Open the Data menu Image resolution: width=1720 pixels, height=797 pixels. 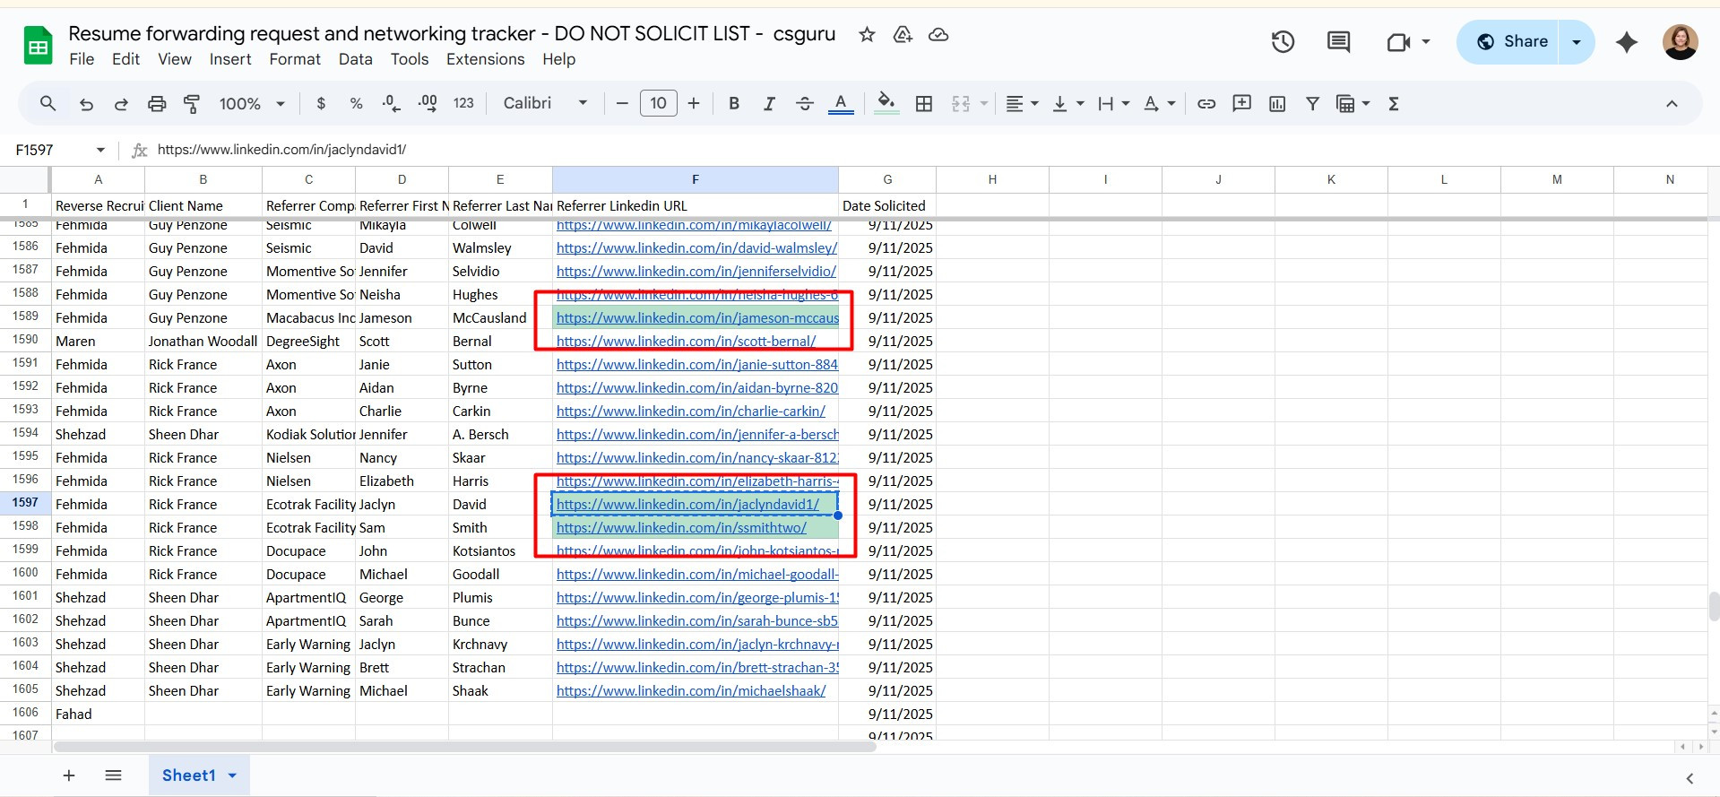(x=355, y=59)
